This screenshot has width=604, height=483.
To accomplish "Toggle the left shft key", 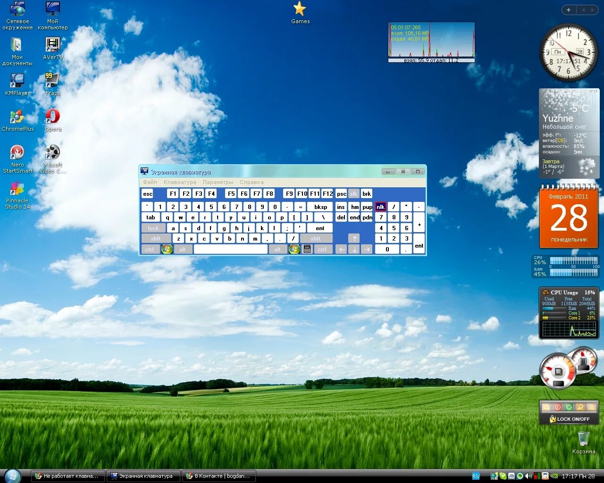I will [x=156, y=238].
